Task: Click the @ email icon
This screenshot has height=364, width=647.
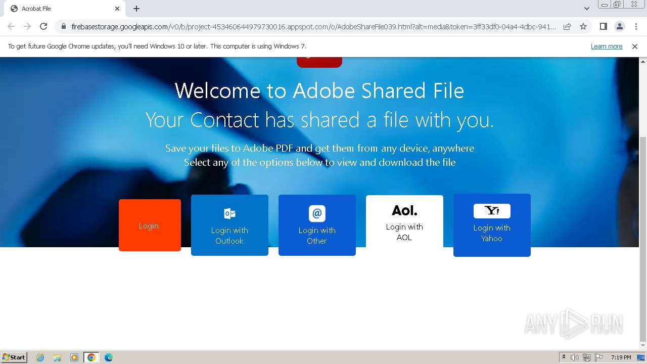Action: (317, 213)
